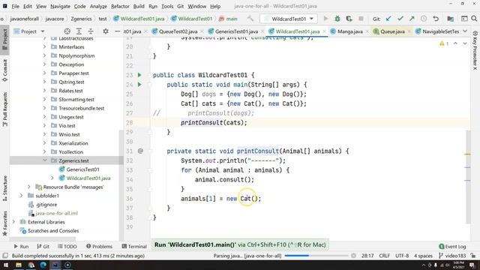Expand the Ycollection folder
Image resolution: width=480 pixels, height=270 pixels.
click(x=45, y=151)
